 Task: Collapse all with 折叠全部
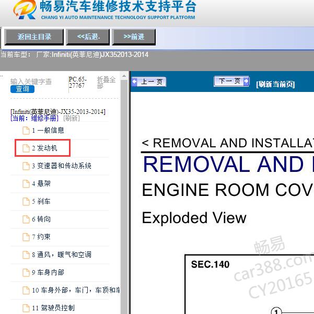[x=107, y=83]
